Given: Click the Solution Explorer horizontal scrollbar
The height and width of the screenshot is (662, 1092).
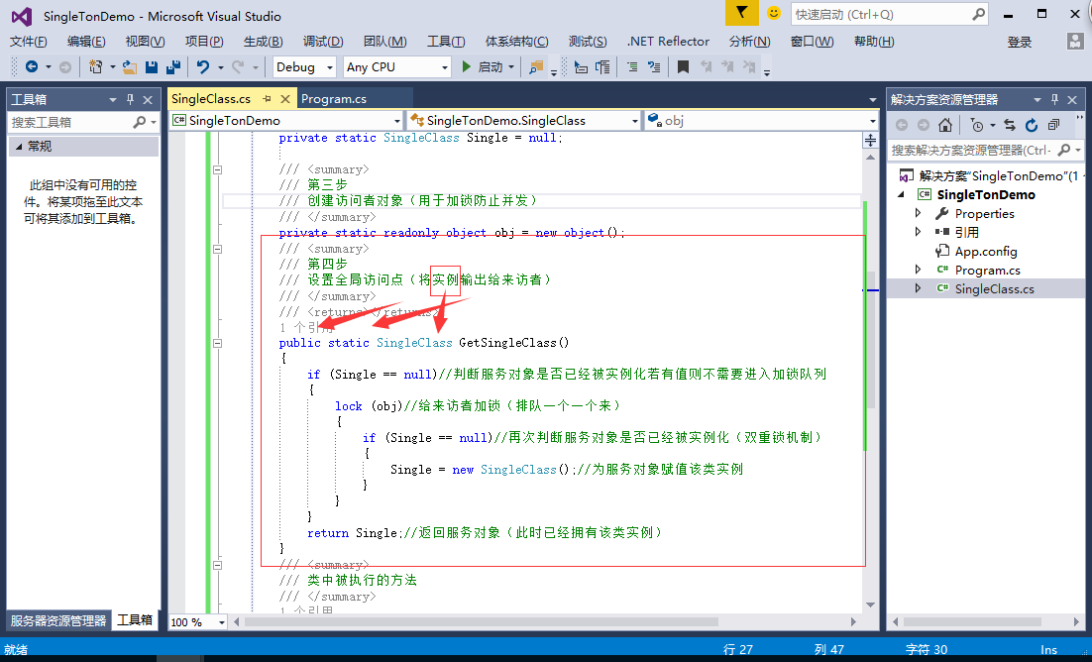Looking at the screenshot, I should coord(972,621).
